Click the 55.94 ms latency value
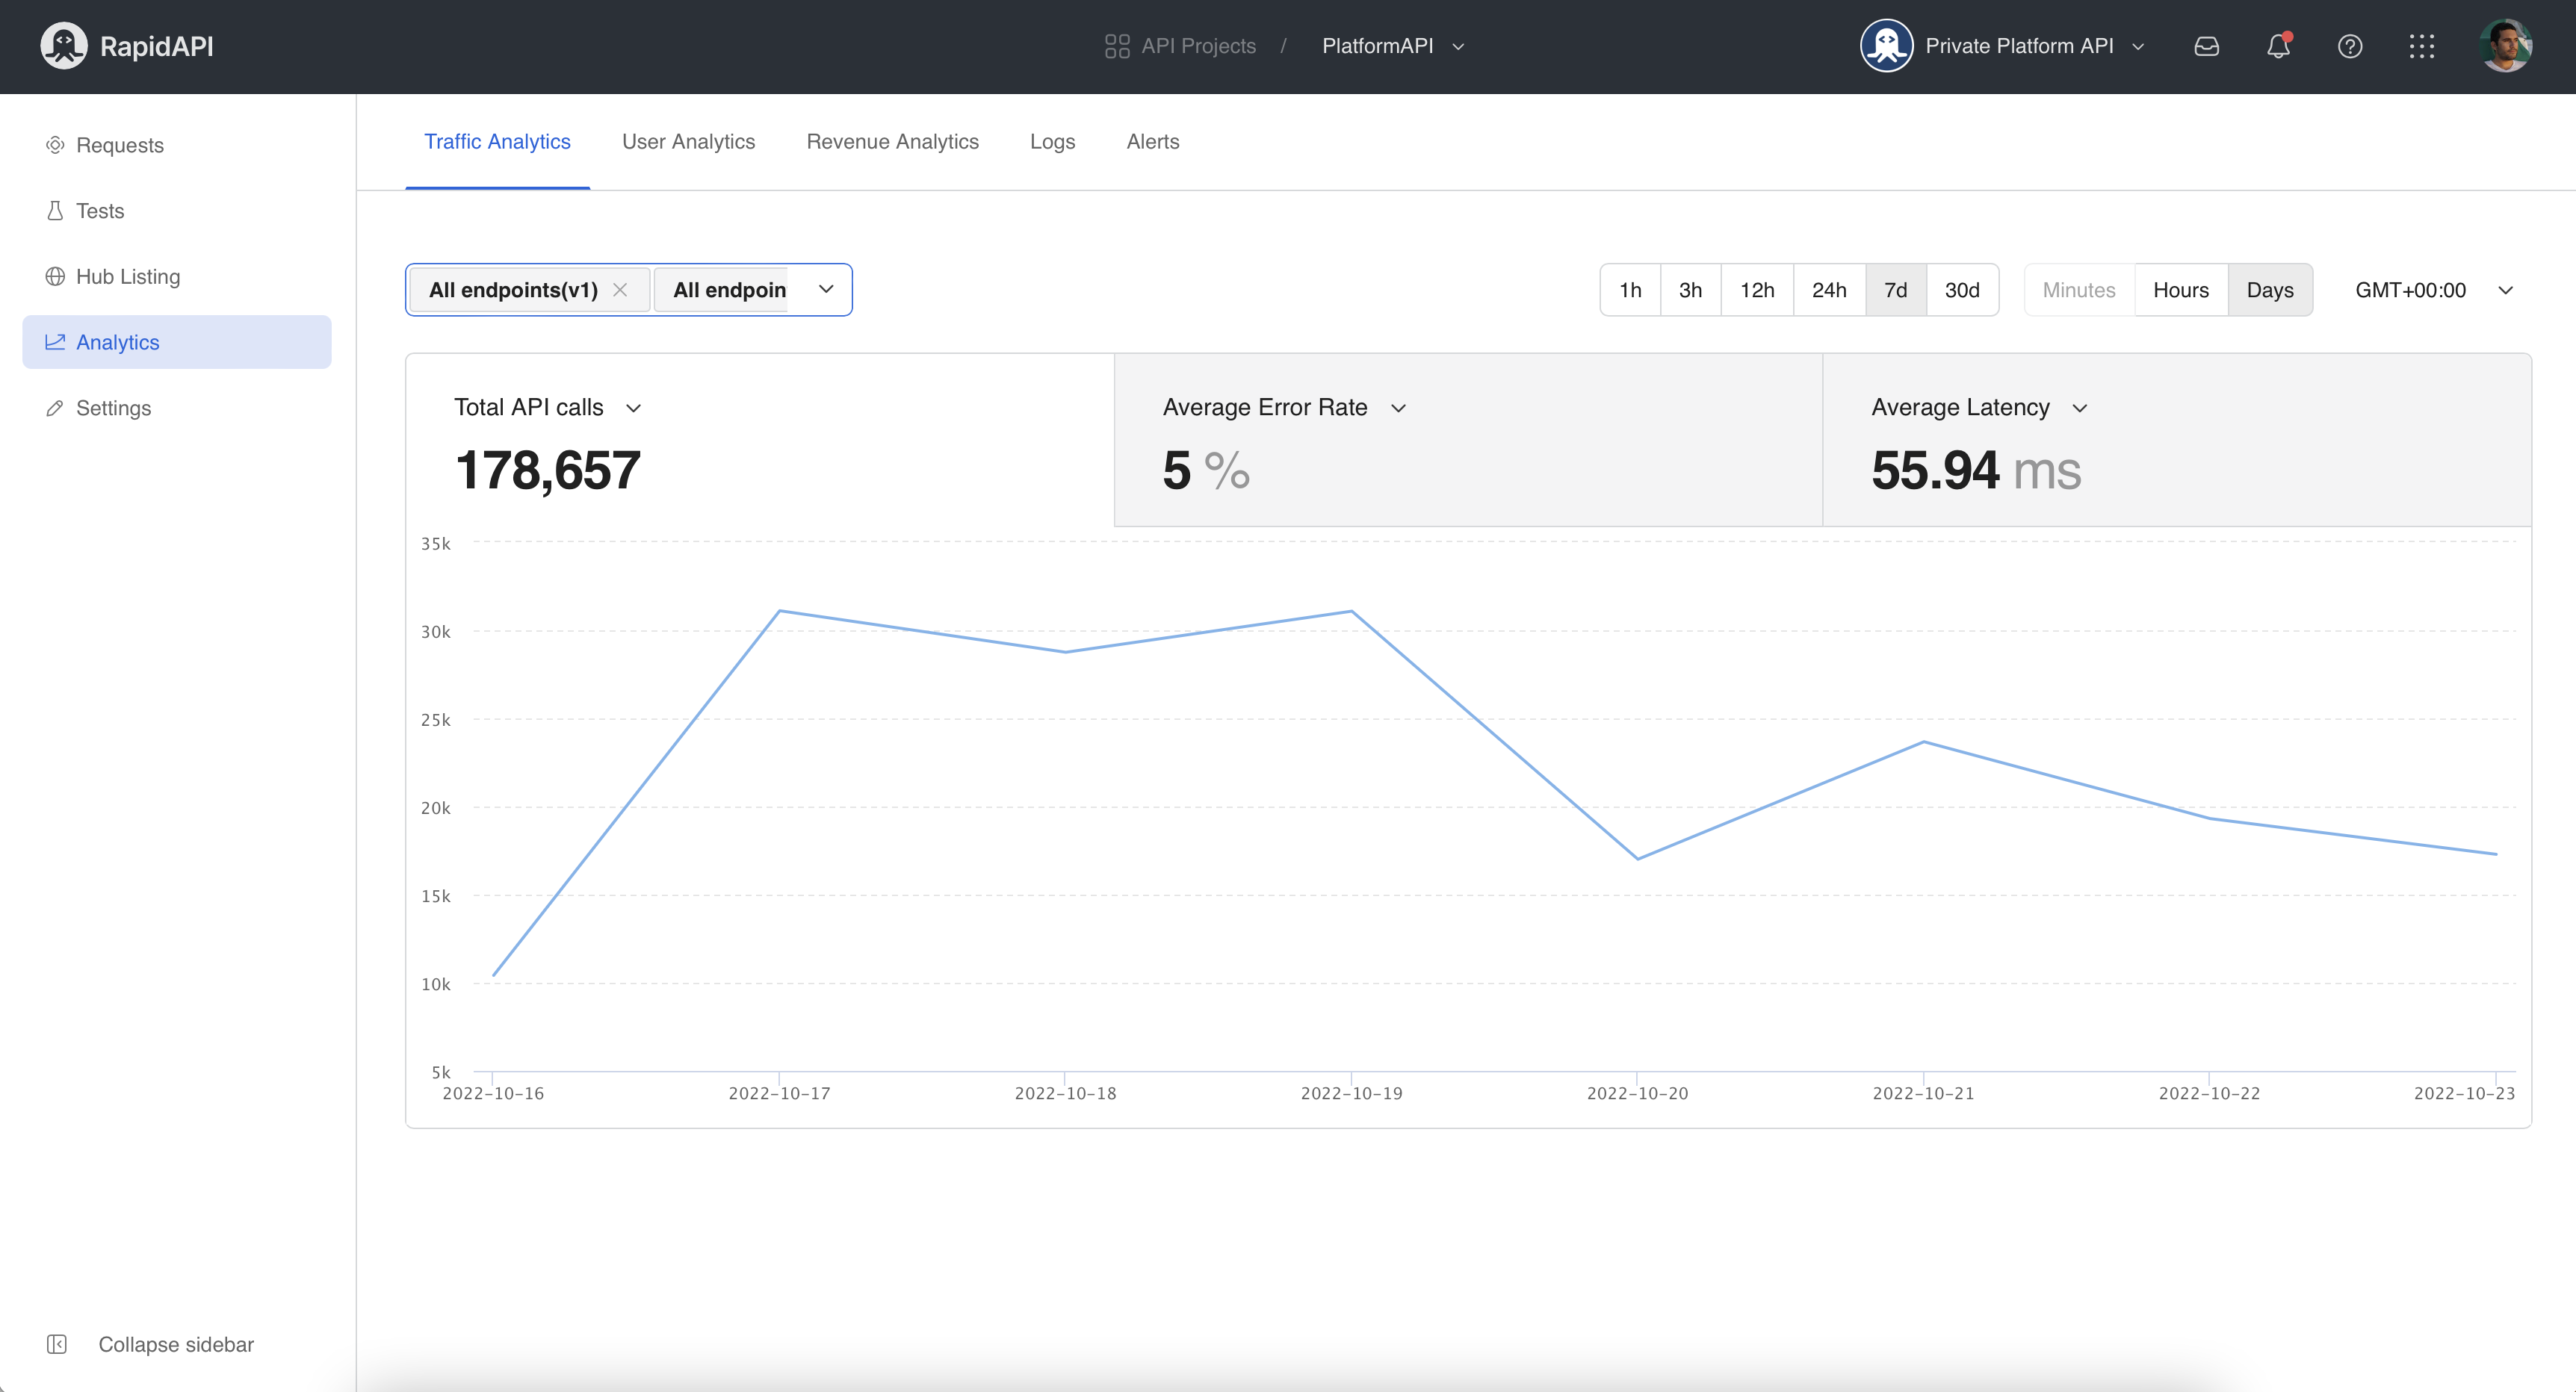The height and width of the screenshot is (1392, 2576). tap(1976, 470)
